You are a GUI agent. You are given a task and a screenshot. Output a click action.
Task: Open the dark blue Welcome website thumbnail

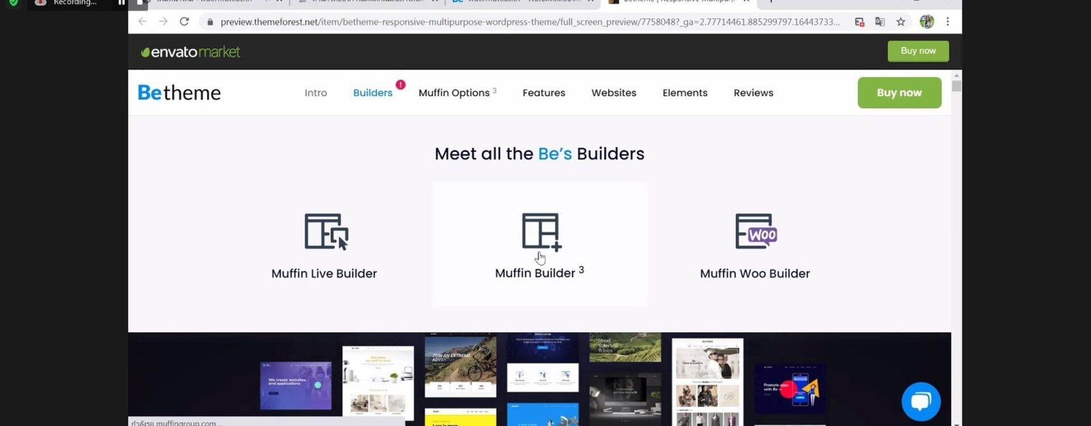pyautogui.click(x=543, y=362)
